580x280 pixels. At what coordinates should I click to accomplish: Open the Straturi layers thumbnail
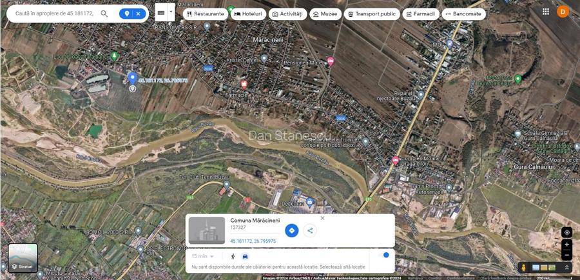pyautogui.click(x=23, y=258)
